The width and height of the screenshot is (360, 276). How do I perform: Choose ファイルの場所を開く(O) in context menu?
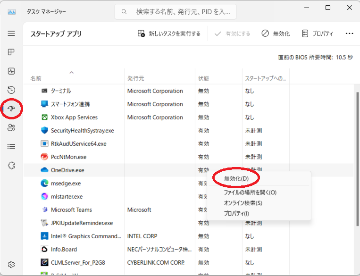click(259, 192)
